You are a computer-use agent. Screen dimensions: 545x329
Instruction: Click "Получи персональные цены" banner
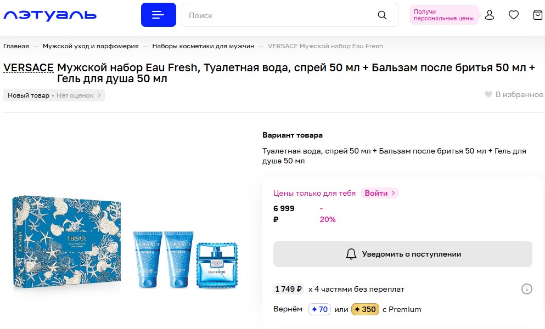pos(443,15)
